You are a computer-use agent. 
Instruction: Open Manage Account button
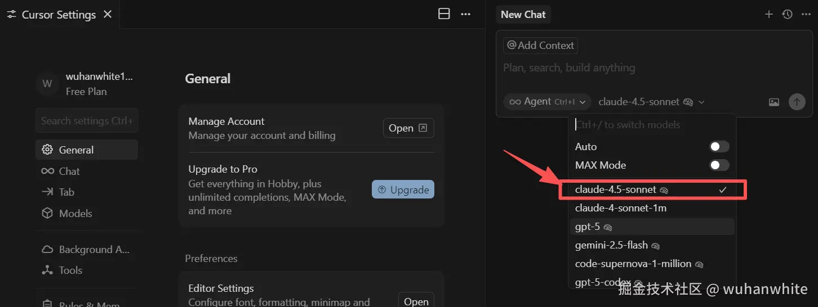point(408,128)
